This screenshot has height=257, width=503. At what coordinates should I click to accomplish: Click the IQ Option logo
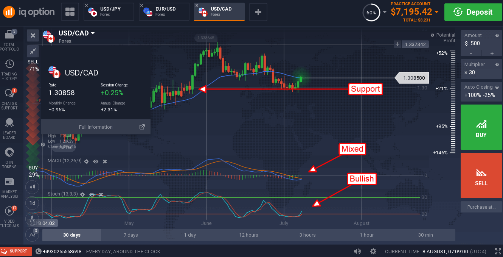pyautogui.click(x=29, y=12)
